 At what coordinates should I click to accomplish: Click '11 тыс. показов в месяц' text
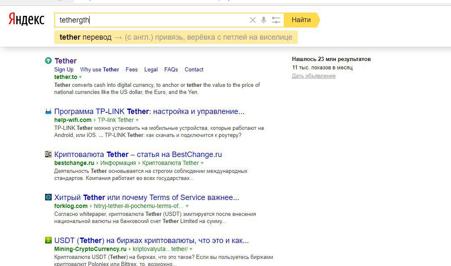(x=322, y=67)
